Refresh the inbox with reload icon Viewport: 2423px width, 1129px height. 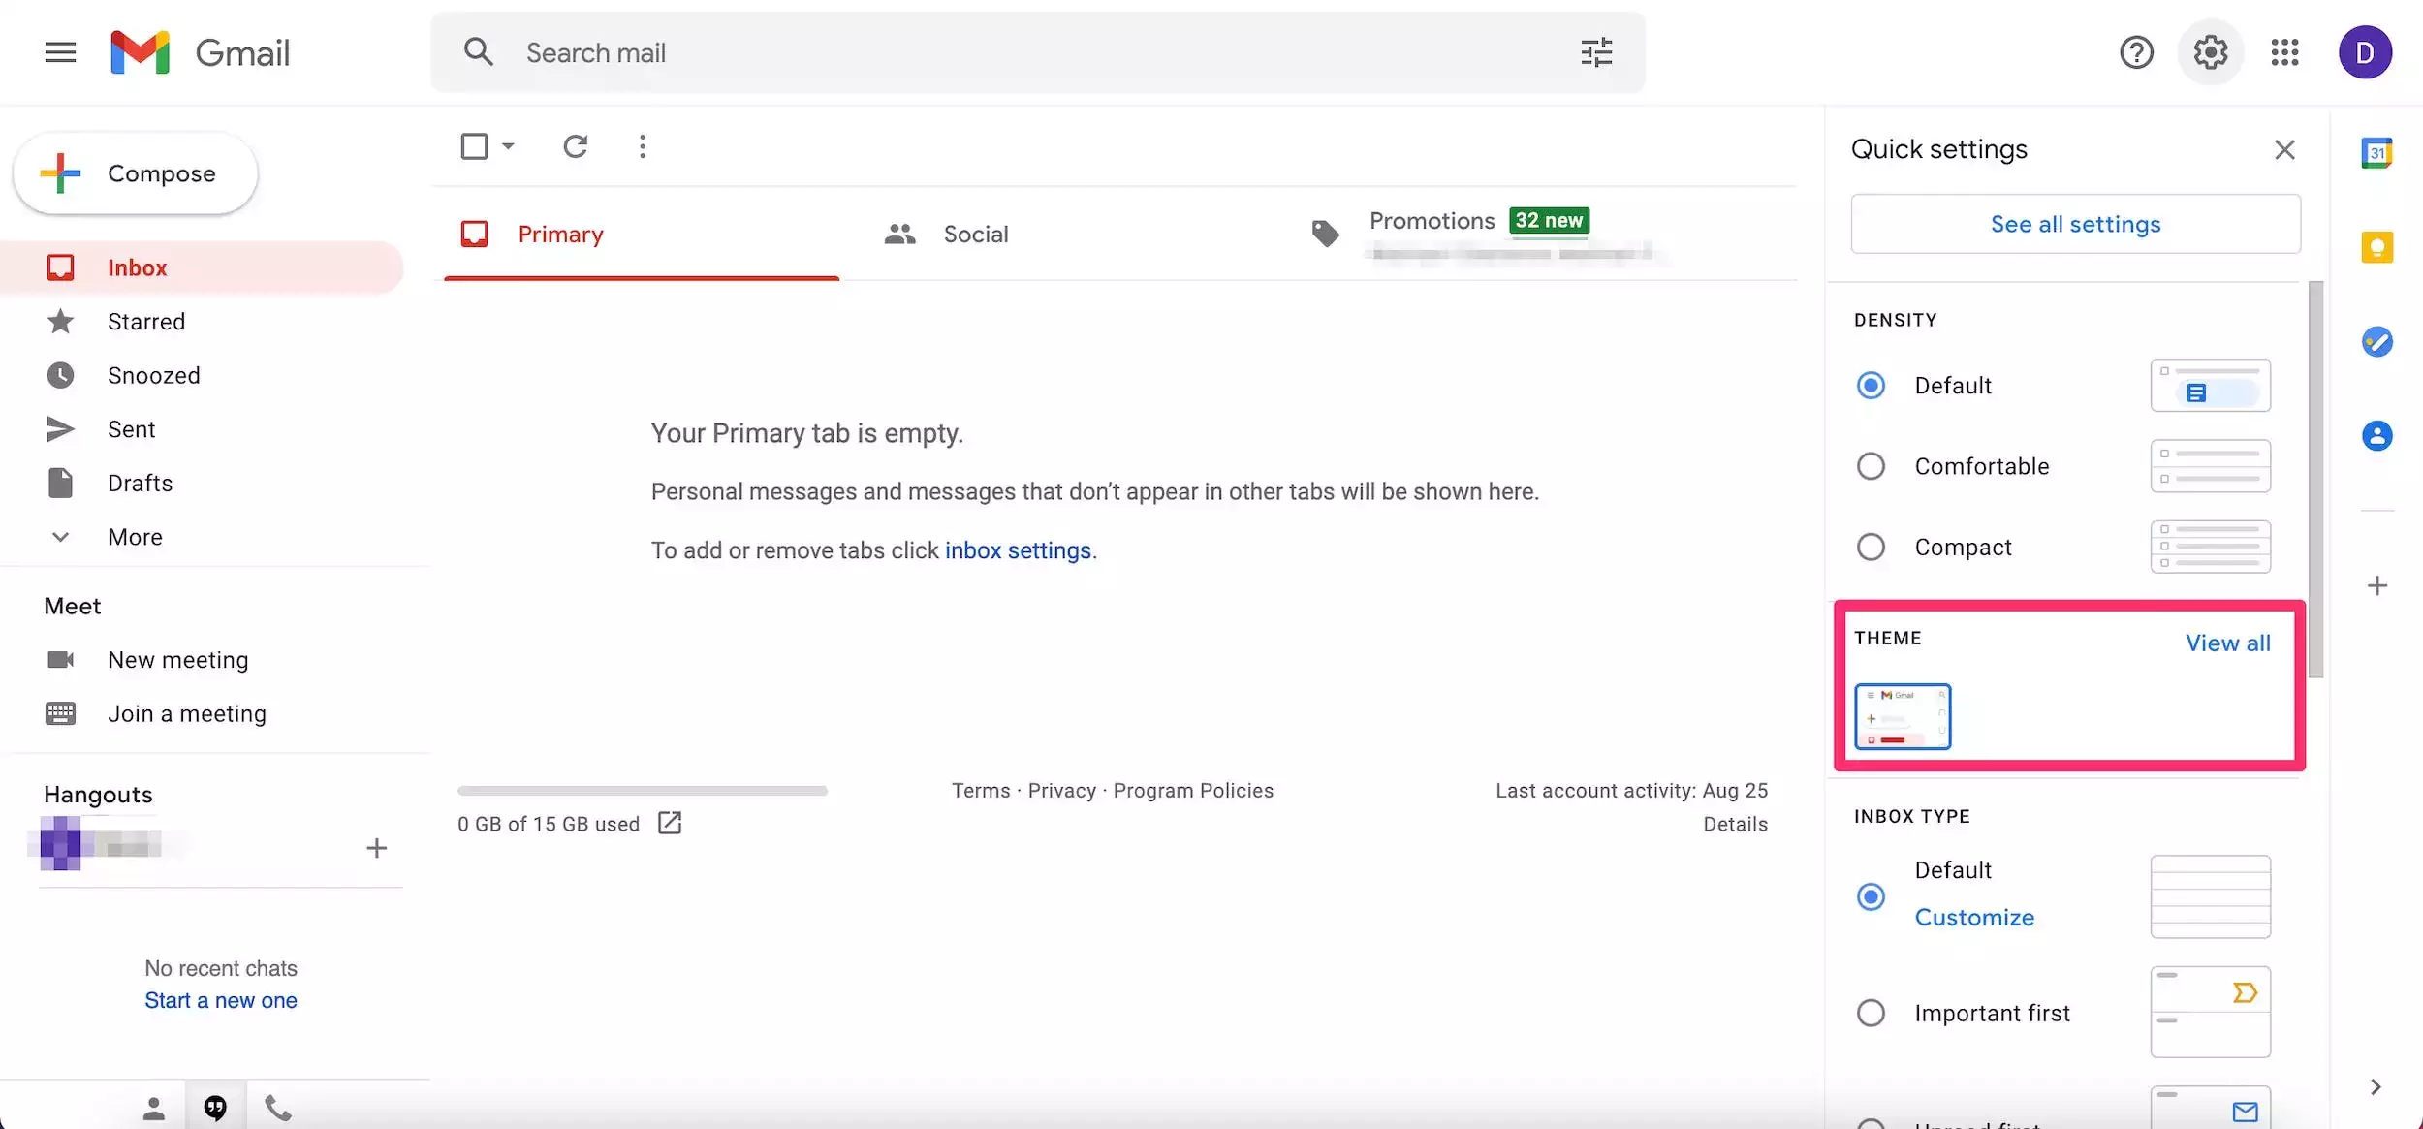click(576, 146)
